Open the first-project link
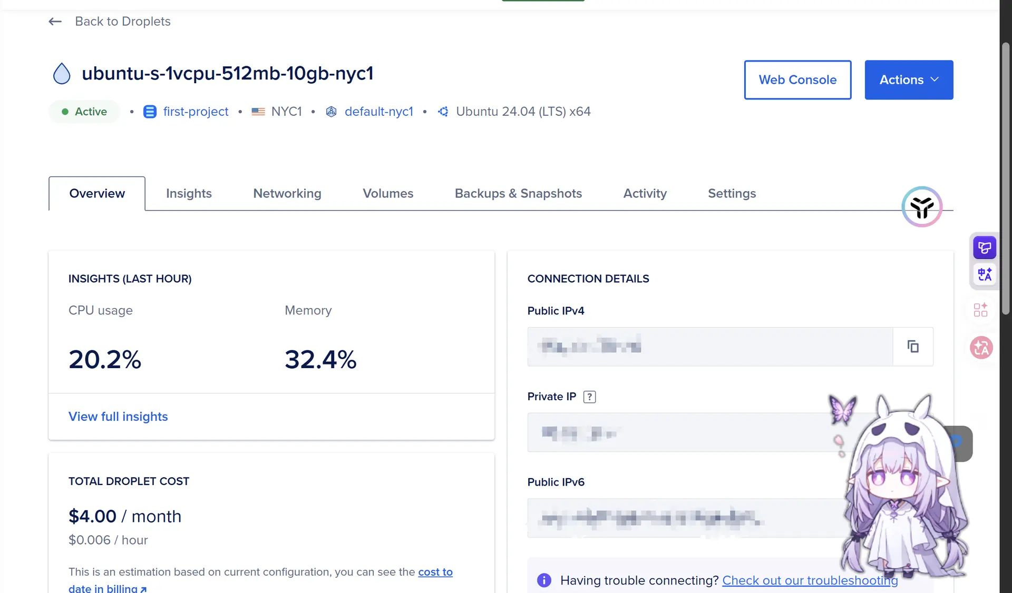 pyautogui.click(x=196, y=112)
